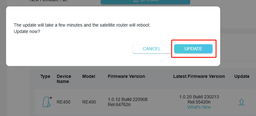Confirm with the UPDATE button
The width and height of the screenshot is (256, 116).
pos(193,49)
